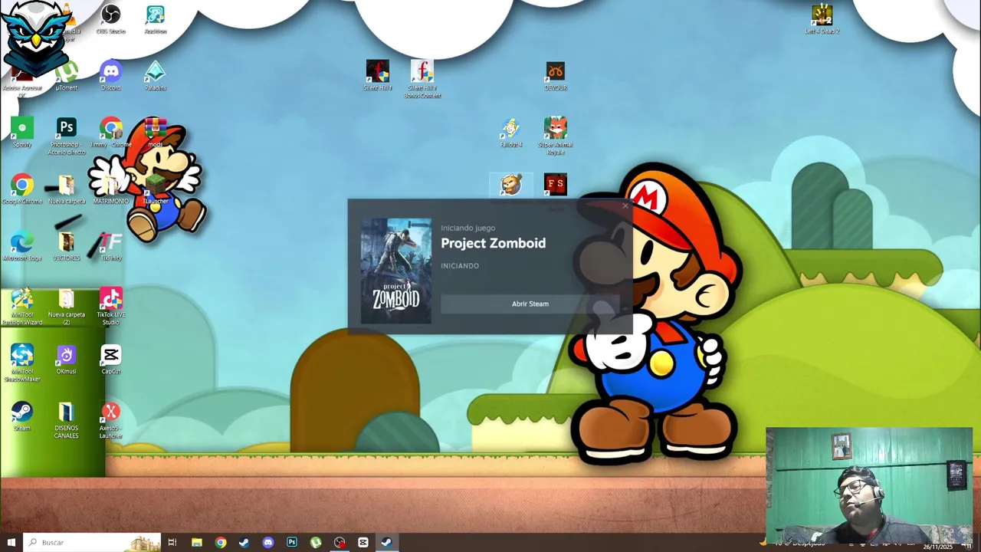Open Task View from the taskbar
The image size is (981, 552).
[172, 542]
